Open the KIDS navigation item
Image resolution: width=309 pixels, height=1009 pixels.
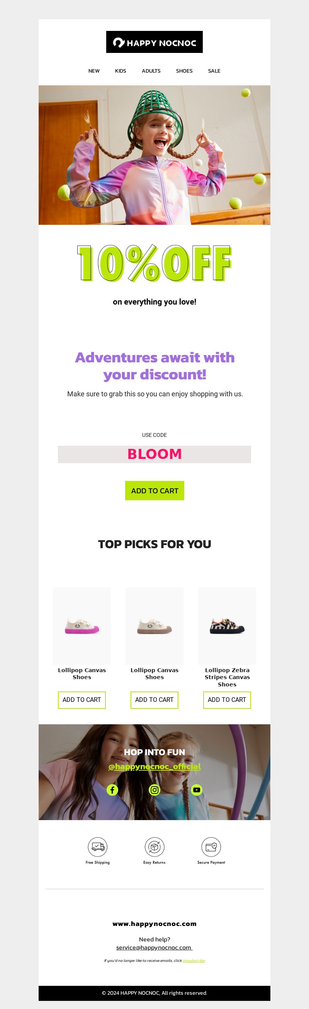pos(121,71)
